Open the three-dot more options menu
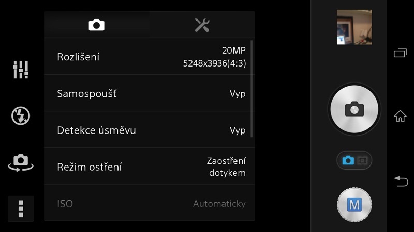Viewport: 414px width, 232px height. (21, 209)
